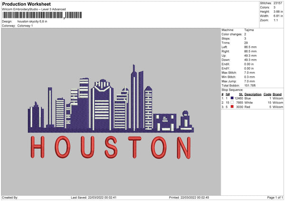Screen dimensions: 285x201
Task: Click the 'Stop Sequence:' label
Action: pyautogui.click(x=232, y=90)
